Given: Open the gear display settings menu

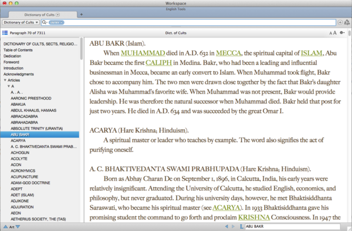Looking at the screenshot, I should (342, 33).
